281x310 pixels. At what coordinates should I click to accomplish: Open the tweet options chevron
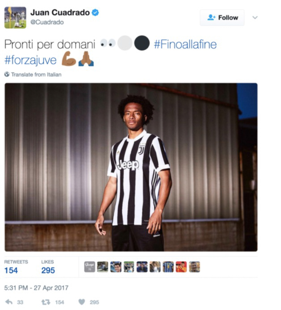[x=255, y=18]
